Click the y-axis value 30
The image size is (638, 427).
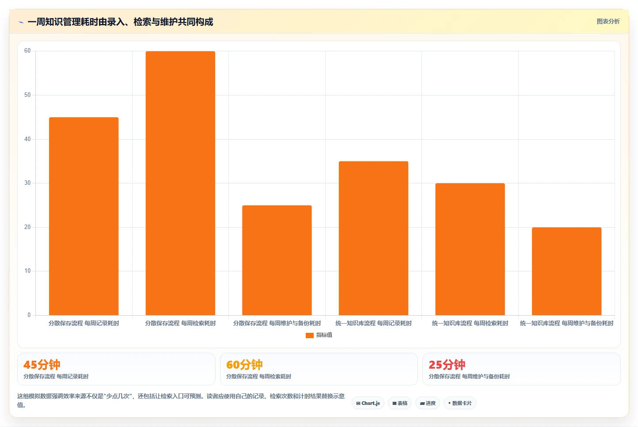click(x=27, y=183)
